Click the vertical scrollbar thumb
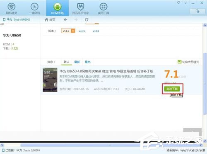This screenshot has height=154, width=207. pyautogui.click(x=205, y=83)
